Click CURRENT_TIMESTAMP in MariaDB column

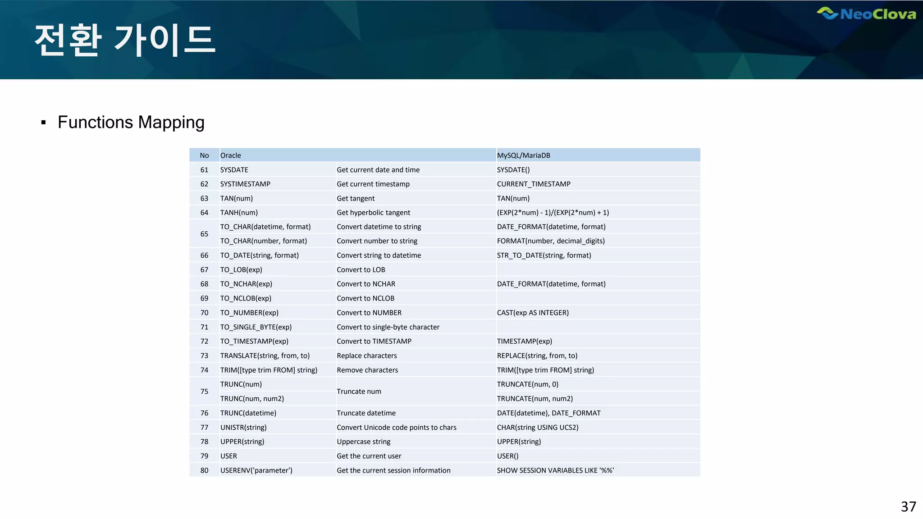coord(534,184)
